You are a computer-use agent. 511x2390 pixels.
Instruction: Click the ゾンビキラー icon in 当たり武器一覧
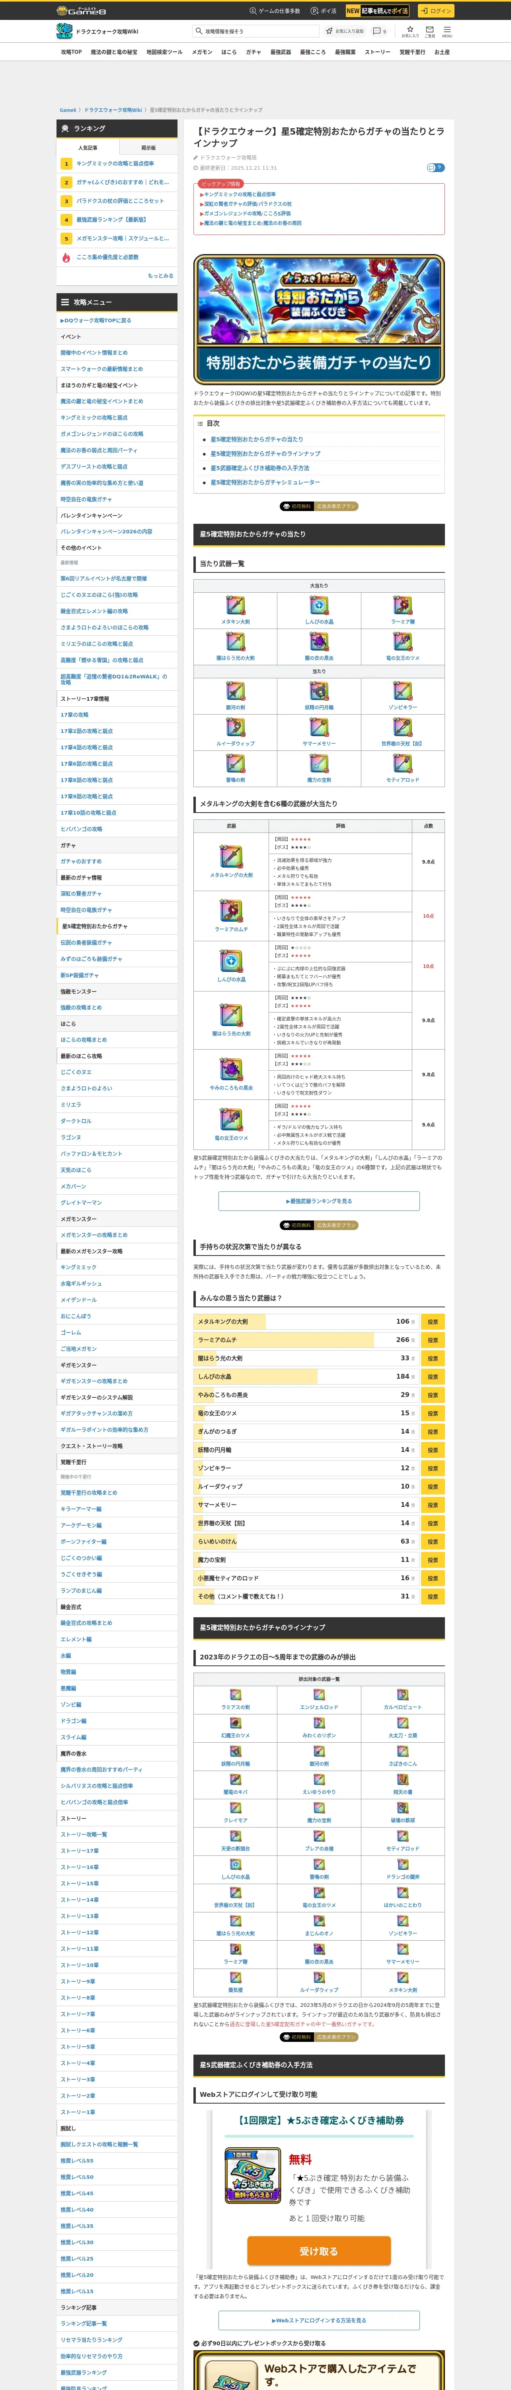click(402, 690)
